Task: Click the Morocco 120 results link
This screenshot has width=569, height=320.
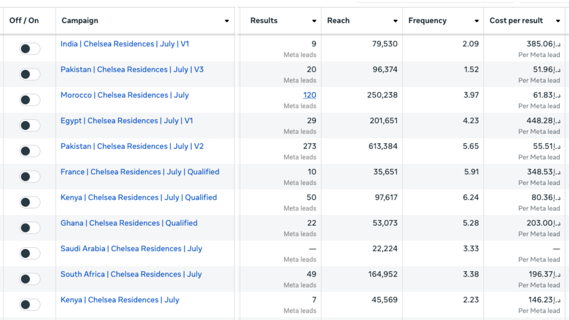Action: (x=309, y=95)
